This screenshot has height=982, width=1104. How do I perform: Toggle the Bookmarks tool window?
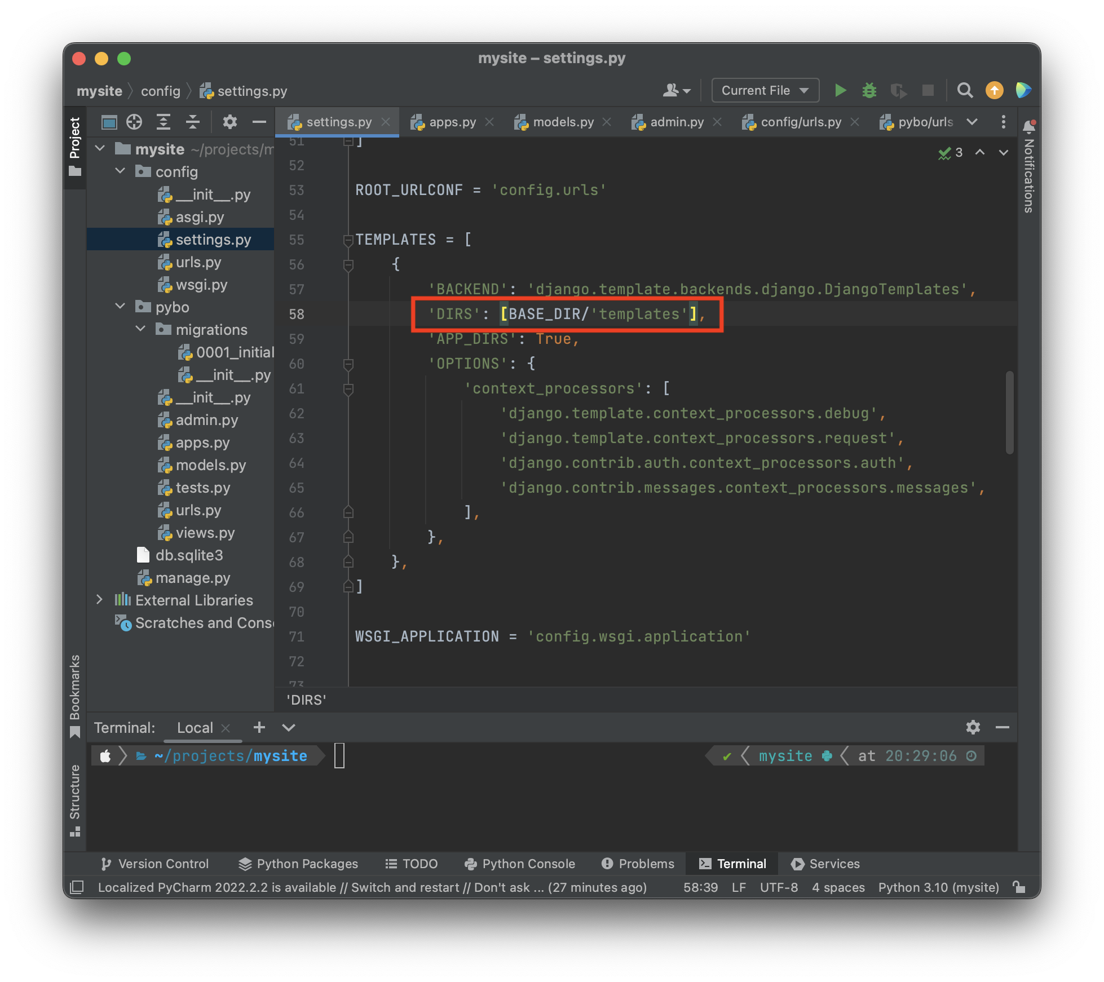point(75,695)
